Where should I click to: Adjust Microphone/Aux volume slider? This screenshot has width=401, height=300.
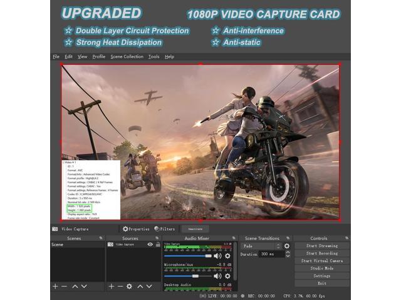coord(188,276)
